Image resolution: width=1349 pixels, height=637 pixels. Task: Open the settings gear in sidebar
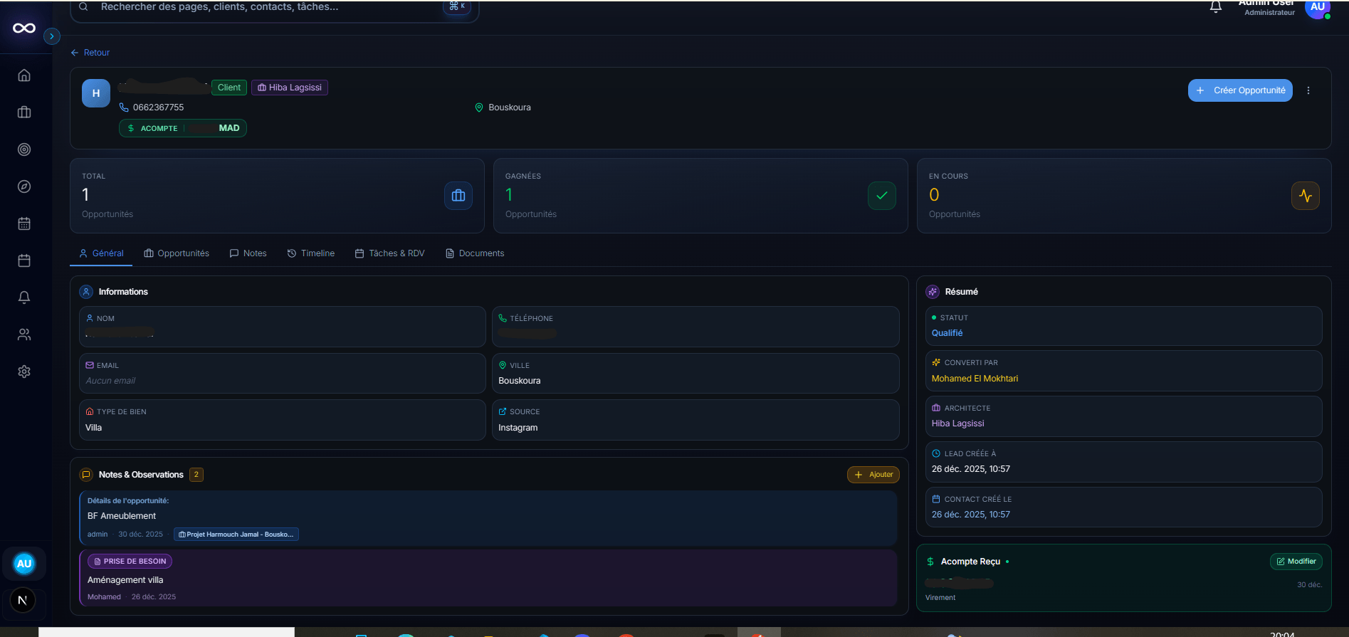pyautogui.click(x=24, y=372)
